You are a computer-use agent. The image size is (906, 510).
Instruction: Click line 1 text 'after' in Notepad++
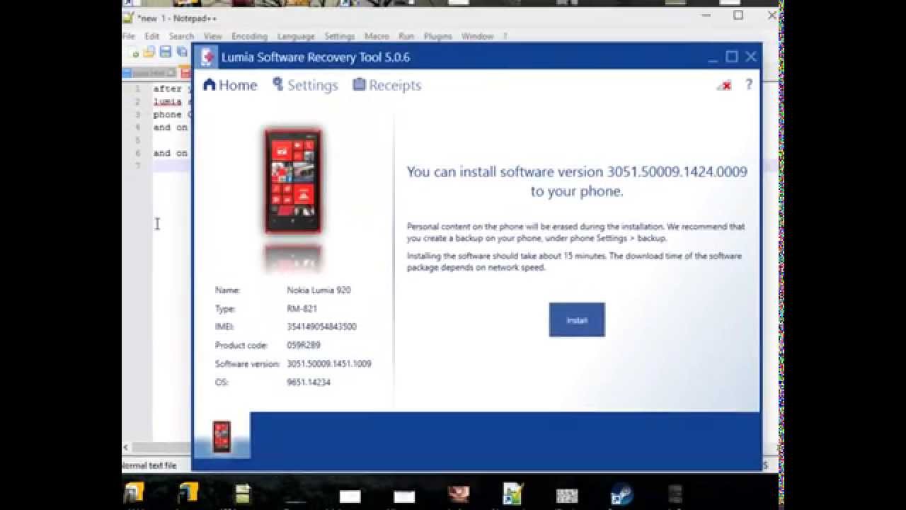(168, 89)
